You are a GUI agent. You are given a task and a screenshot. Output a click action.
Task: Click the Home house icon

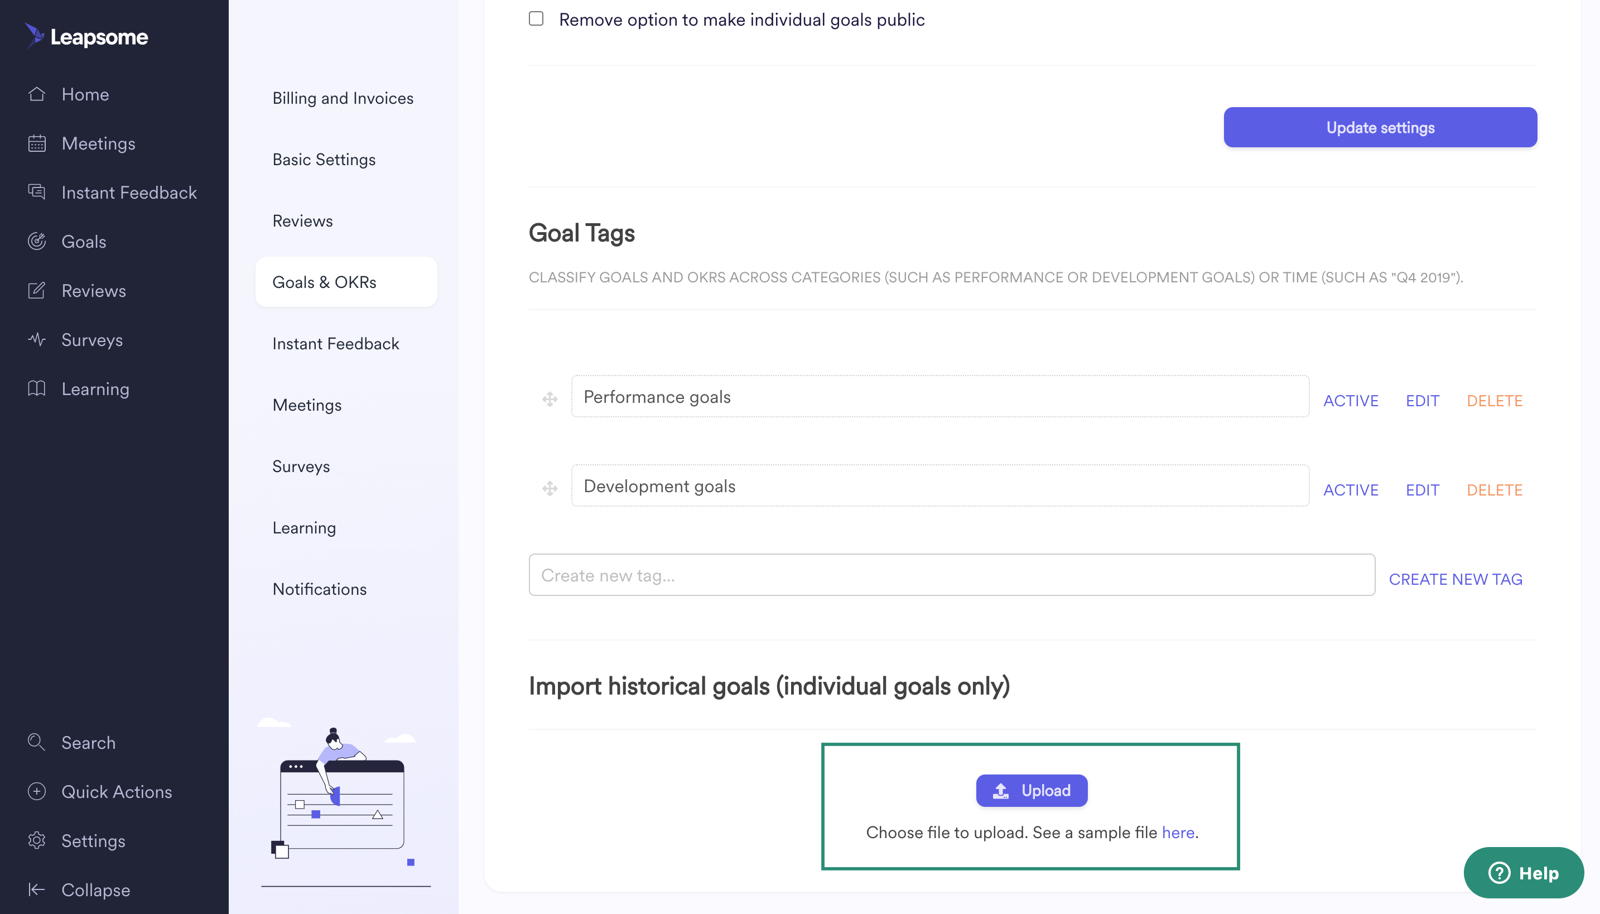coord(37,94)
